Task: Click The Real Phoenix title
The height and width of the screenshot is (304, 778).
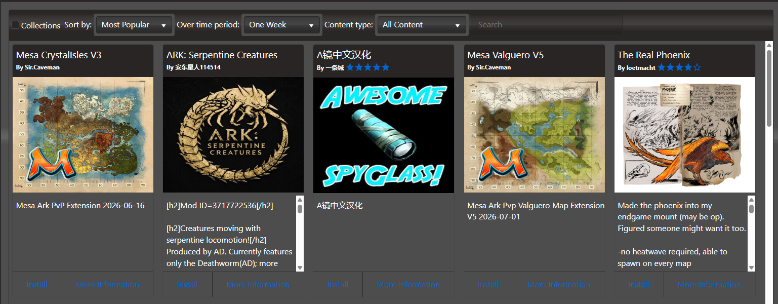Action: point(654,55)
